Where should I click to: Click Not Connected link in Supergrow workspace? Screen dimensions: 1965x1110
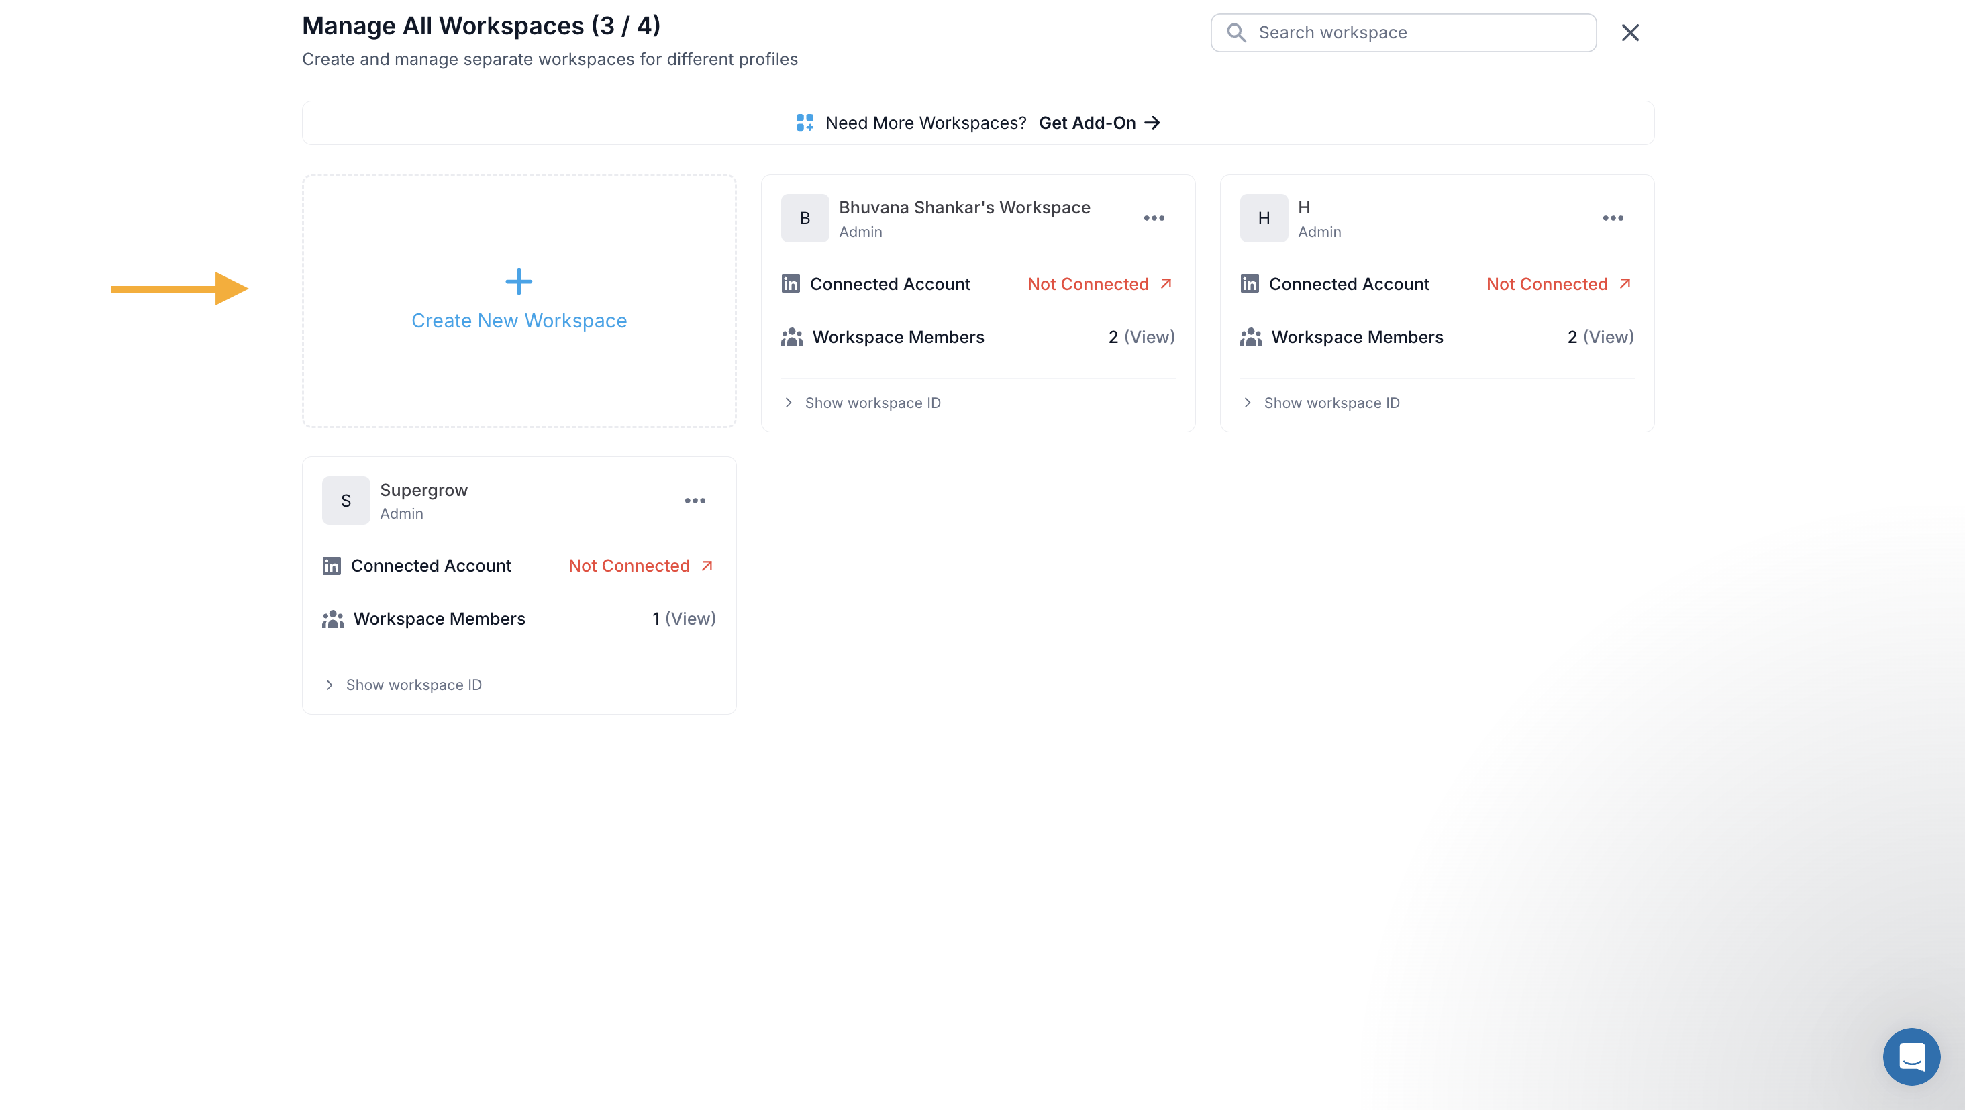click(641, 566)
